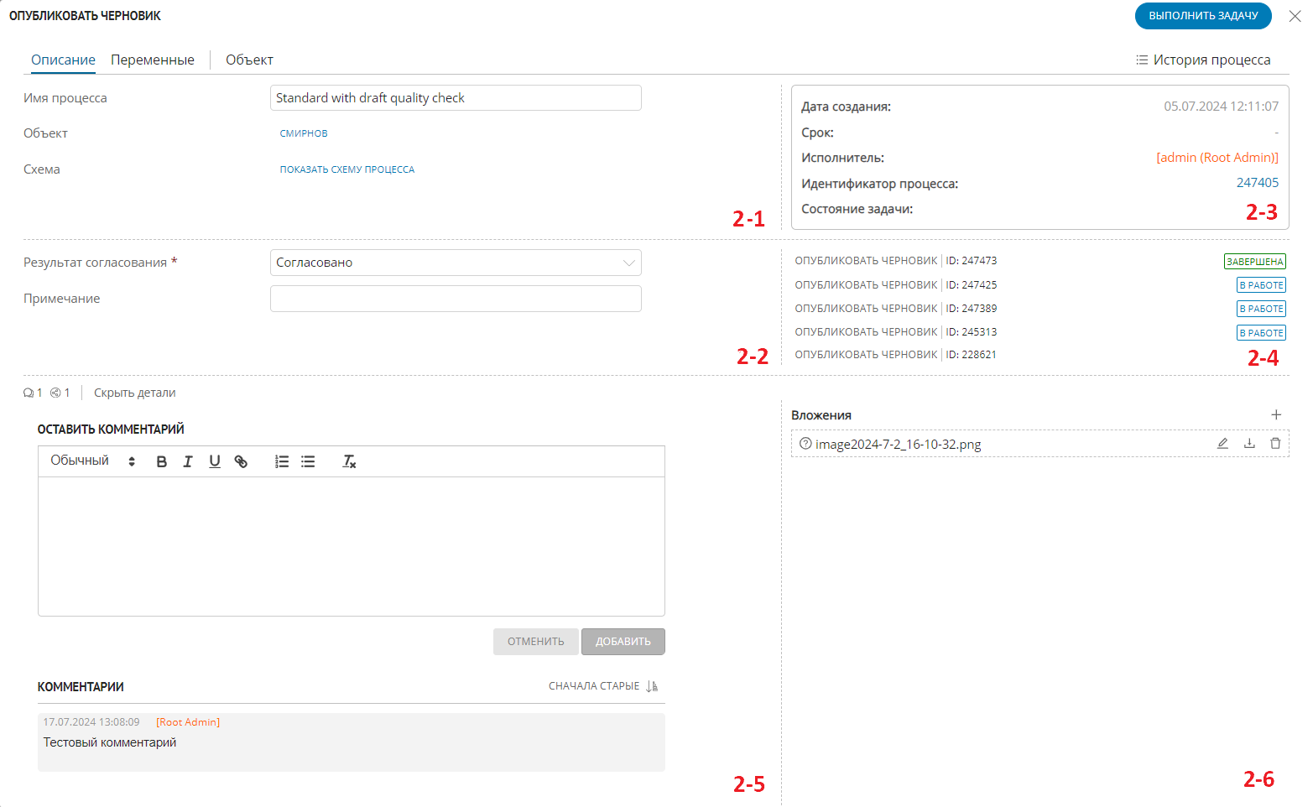Click the [Root Admin] comment author
The image size is (1313, 807).
188,722
